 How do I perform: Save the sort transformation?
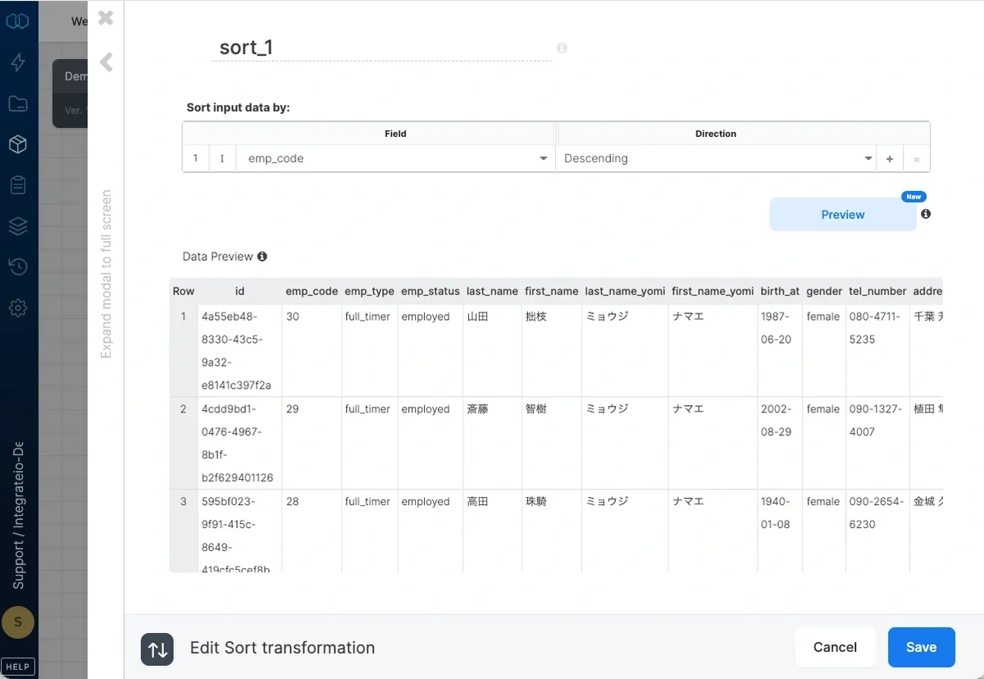coord(921,647)
